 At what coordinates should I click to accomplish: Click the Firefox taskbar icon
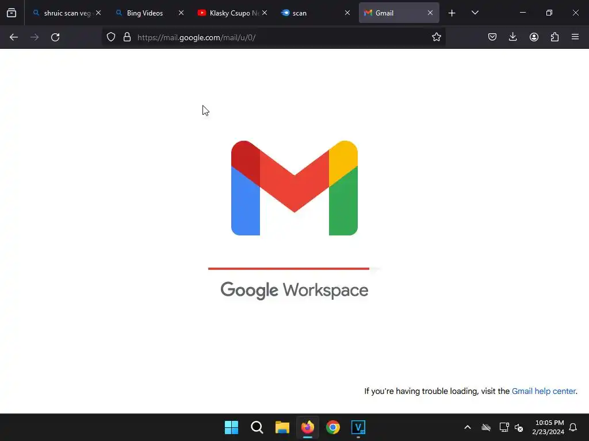tap(307, 427)
